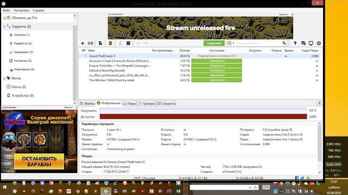Select the Завершено (5) sidebar category
The width and height of the screenshot is (348, 195).
pyautogui.click(x=21, y=52)
